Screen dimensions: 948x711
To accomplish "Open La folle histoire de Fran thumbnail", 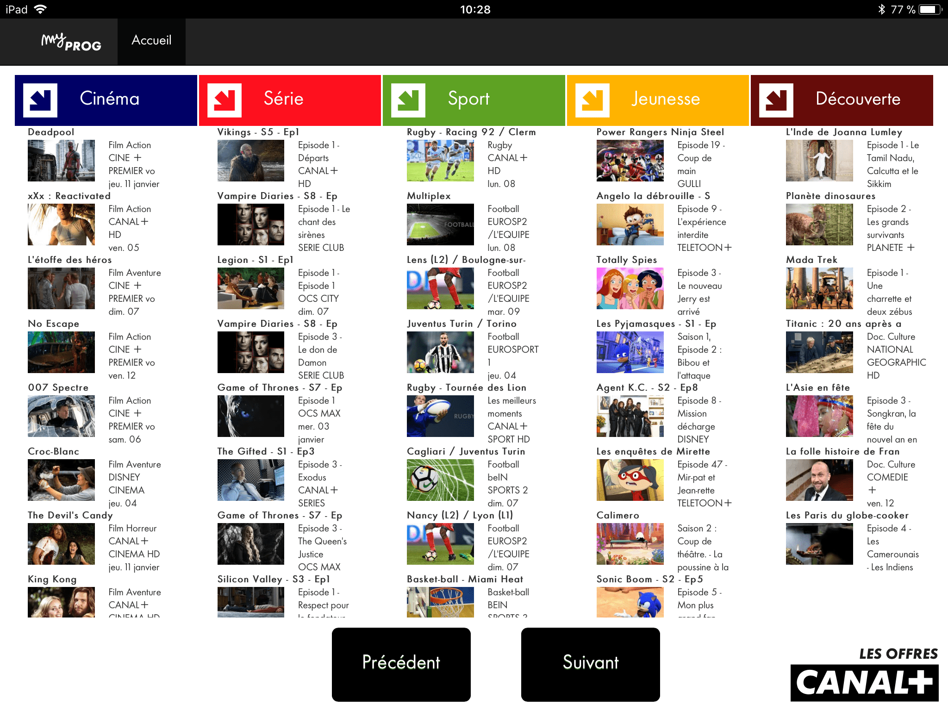I will click(x=819, y=480).
